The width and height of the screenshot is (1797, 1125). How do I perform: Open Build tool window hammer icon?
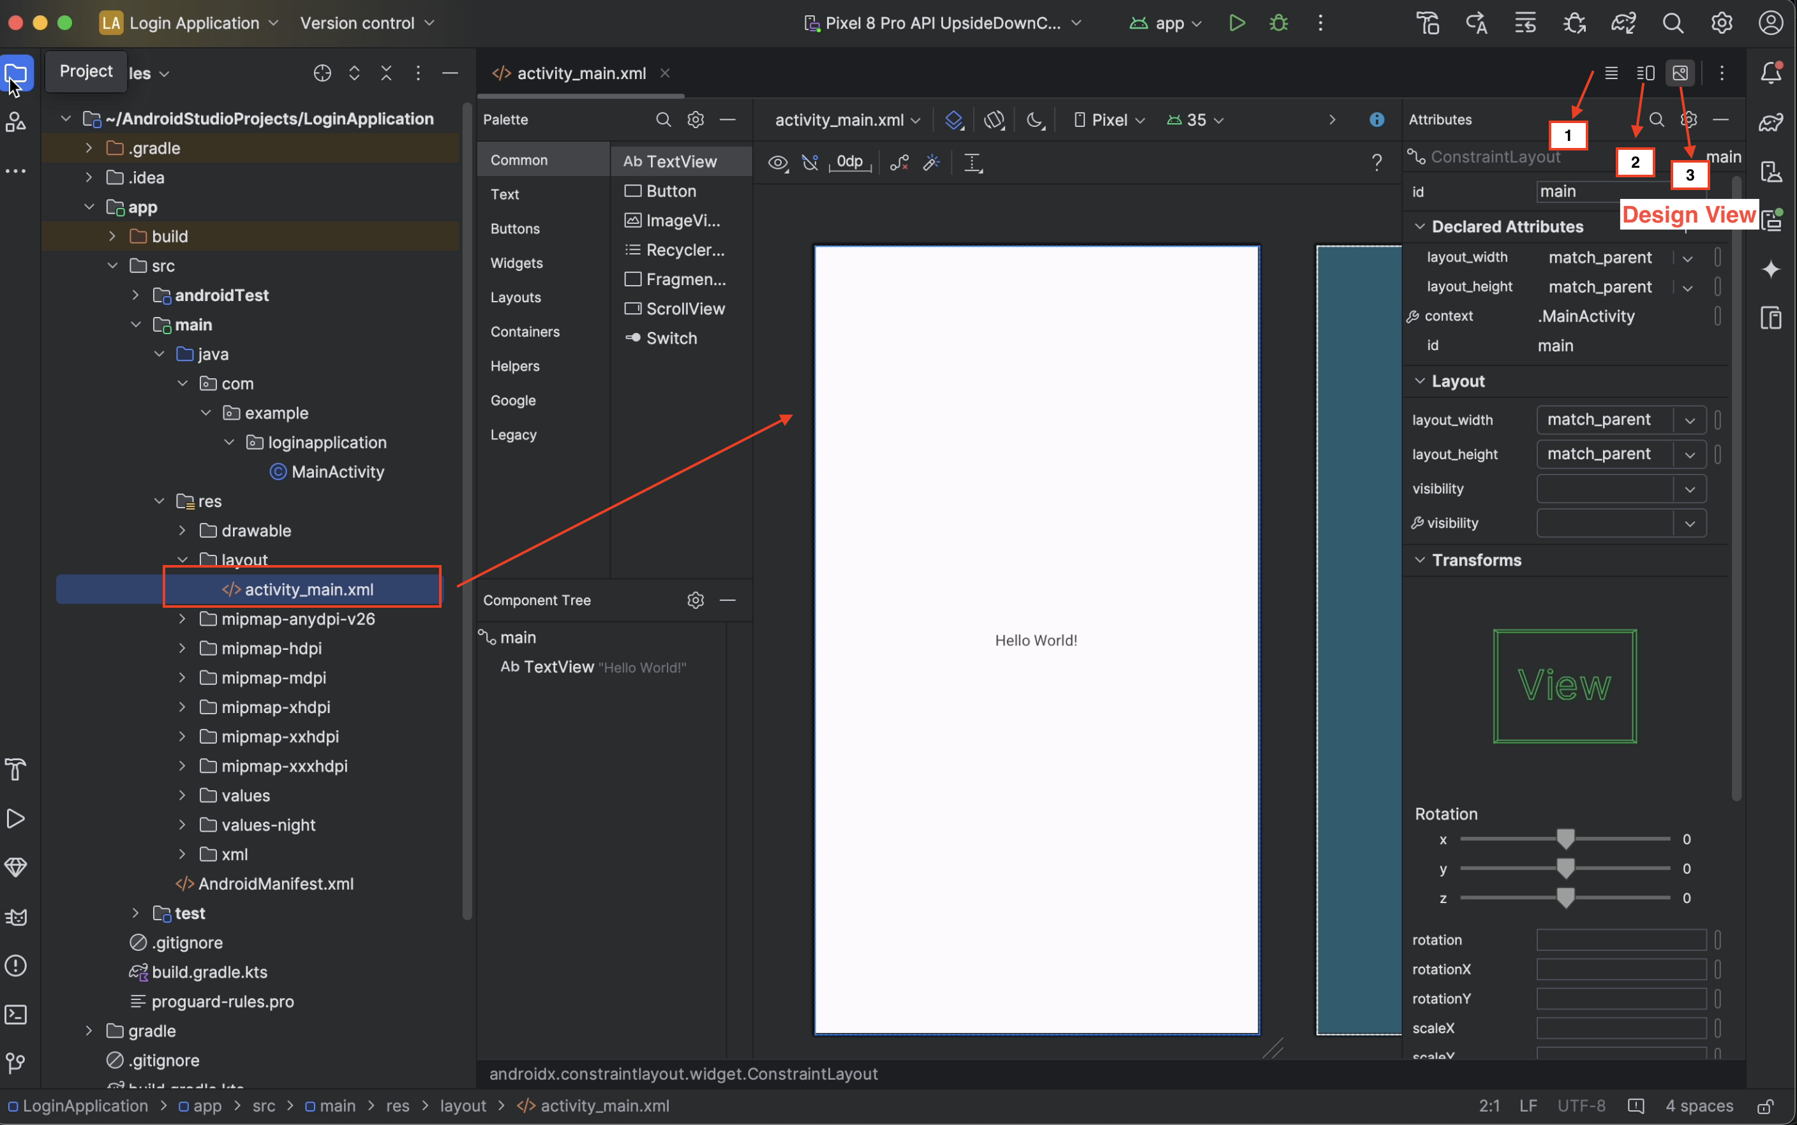click(15, 769)
